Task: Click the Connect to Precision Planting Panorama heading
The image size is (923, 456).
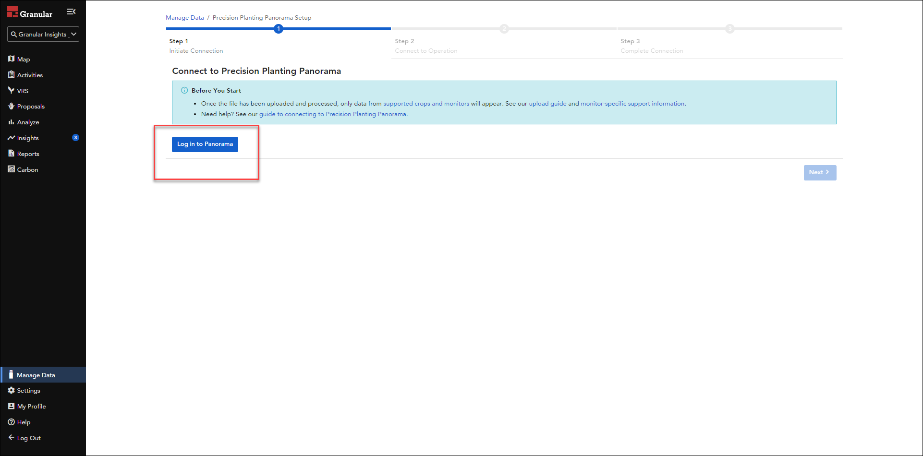Action: click(x=256, y=71)
